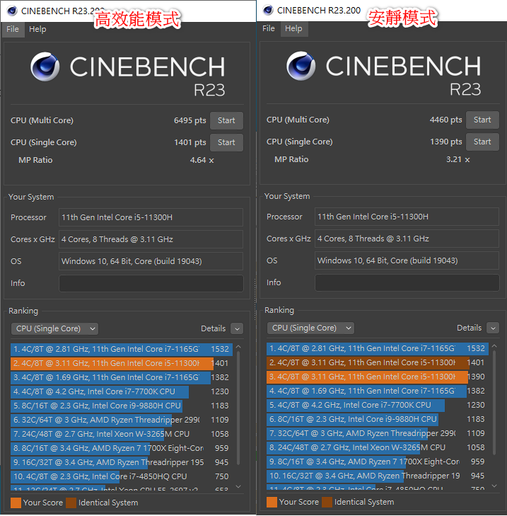
Task: Click ranking scroll-down arrow in right window
Action: click(494, 486)
